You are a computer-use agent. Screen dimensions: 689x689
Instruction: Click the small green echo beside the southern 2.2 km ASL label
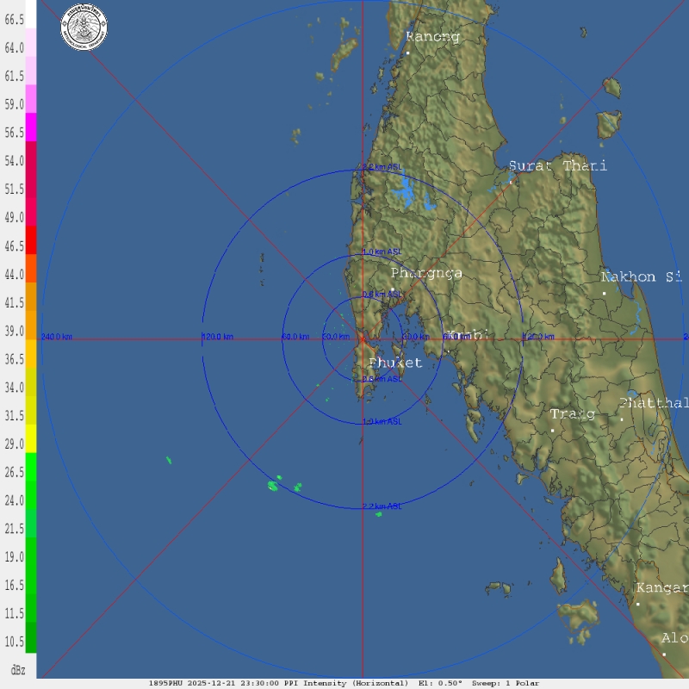378,514
